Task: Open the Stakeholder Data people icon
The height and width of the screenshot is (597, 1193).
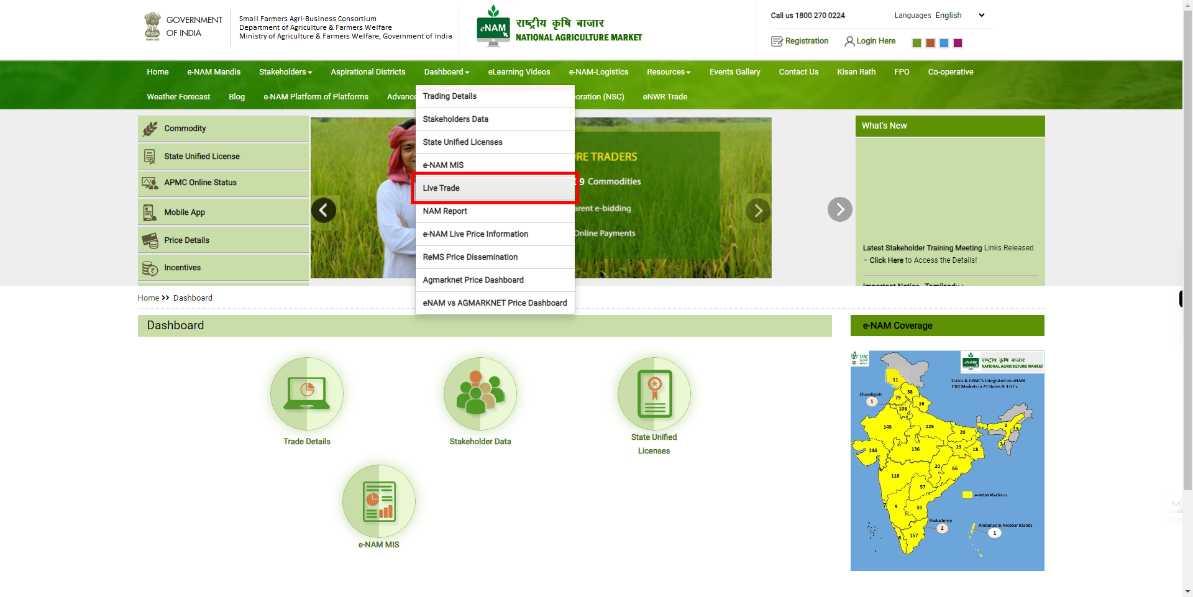Action: 480,394
